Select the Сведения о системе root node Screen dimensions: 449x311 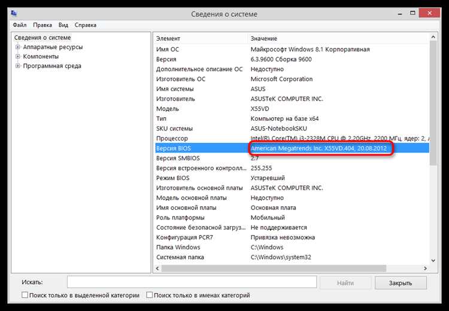pyautogui.click(x=43, y=38)
